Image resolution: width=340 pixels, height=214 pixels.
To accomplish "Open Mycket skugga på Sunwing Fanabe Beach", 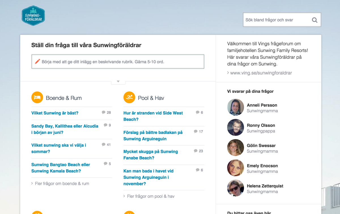I will coord(150,155).
